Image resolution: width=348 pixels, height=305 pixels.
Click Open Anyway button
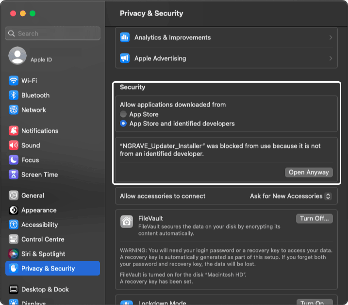click(309, 172)
